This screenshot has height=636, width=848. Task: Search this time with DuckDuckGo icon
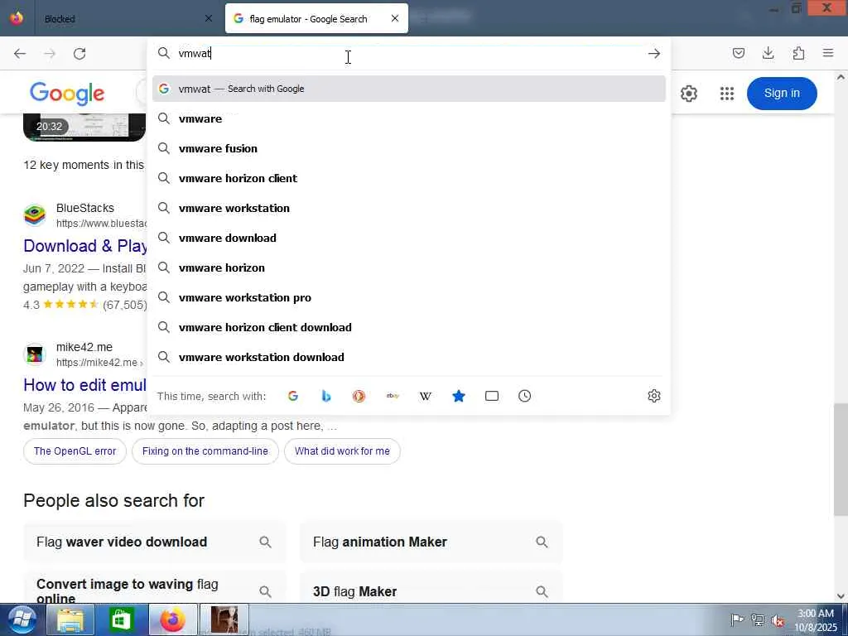pos(359,396)
